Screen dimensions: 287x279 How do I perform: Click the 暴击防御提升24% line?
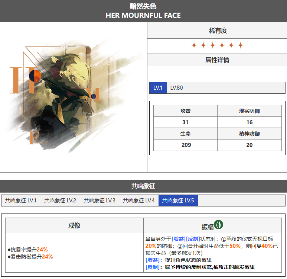tap(30, 257)
